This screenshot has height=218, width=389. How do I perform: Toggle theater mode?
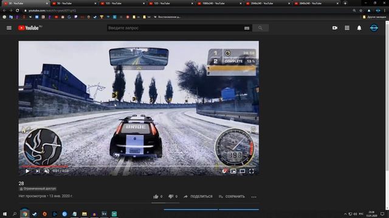243,171
